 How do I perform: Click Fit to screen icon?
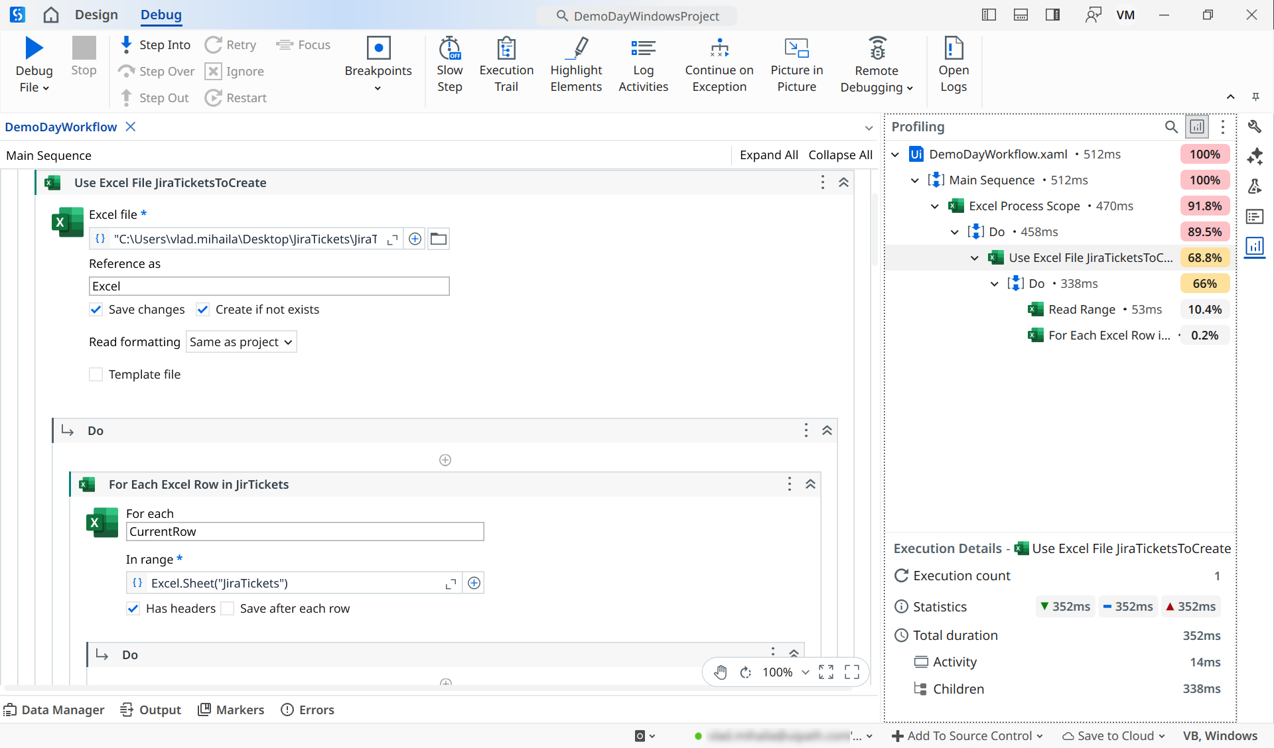(826, 672)
